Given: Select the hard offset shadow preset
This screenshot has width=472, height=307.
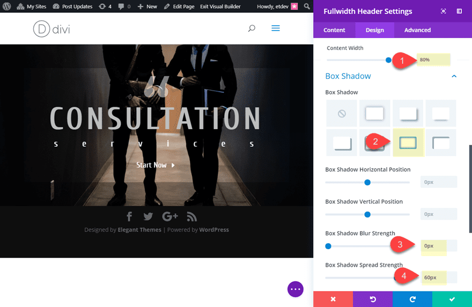Looking at the screenshot, I should 342,143.
